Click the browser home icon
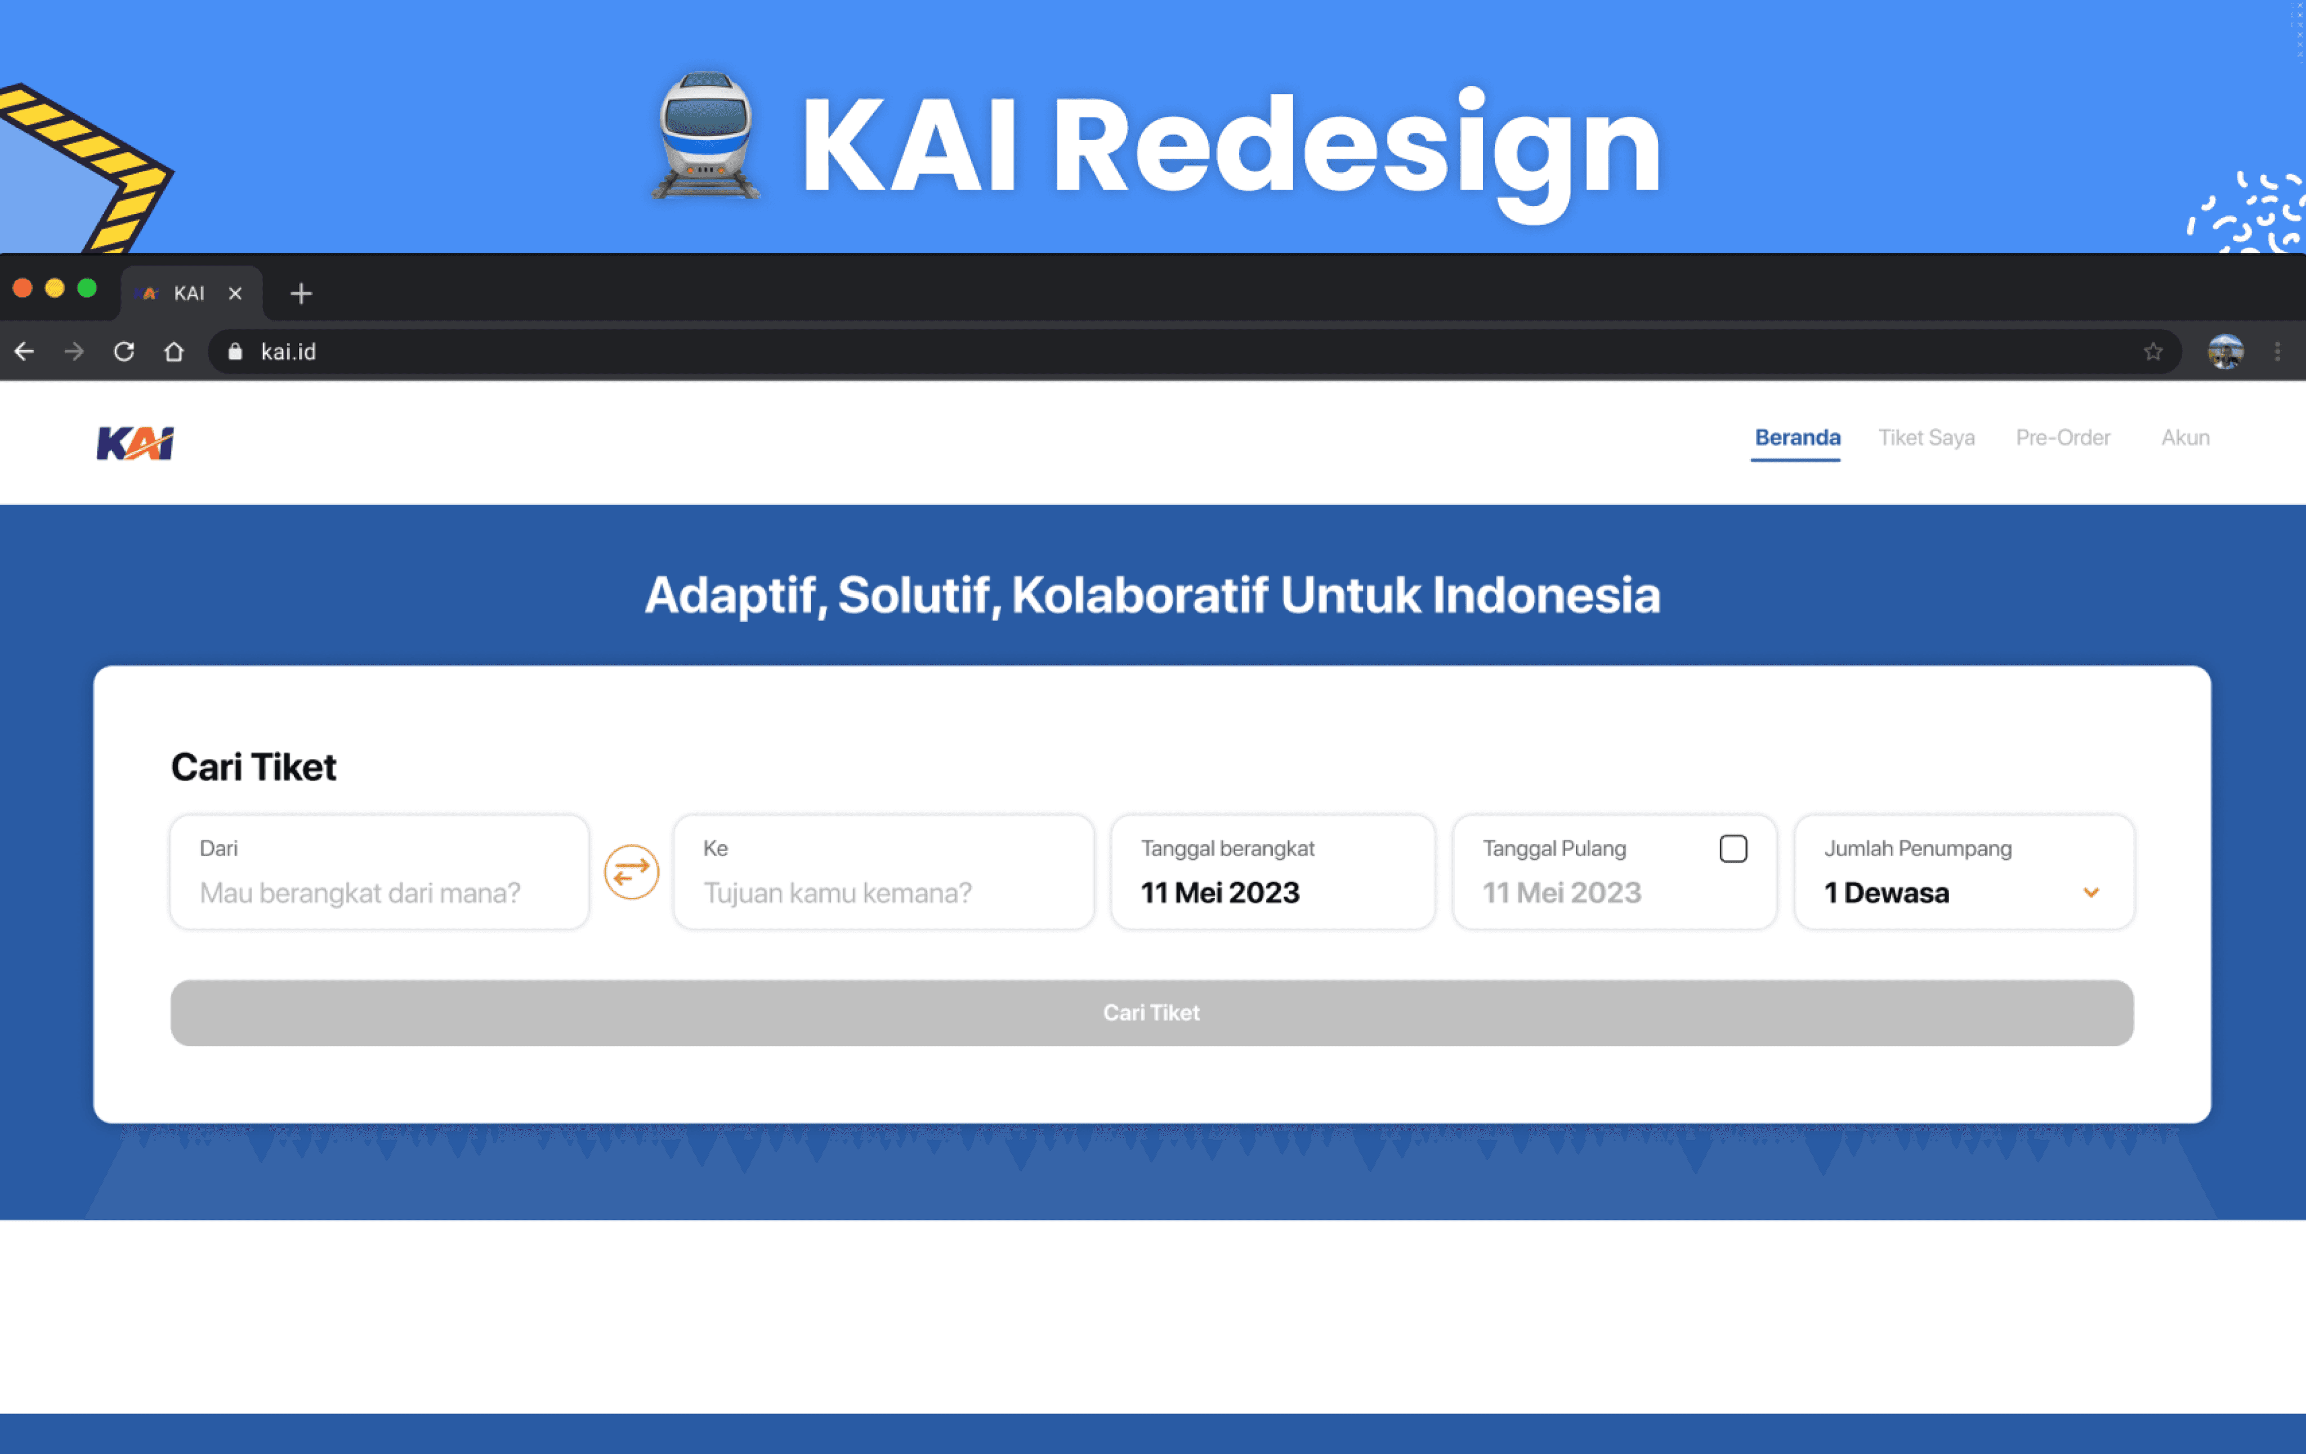The image size is (2306, 1454). point(173,352)
